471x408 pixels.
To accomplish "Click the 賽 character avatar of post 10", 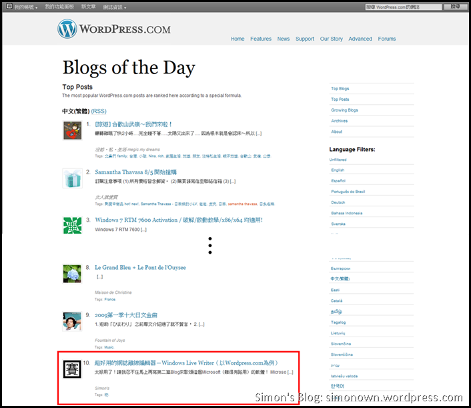I will 72,369.
